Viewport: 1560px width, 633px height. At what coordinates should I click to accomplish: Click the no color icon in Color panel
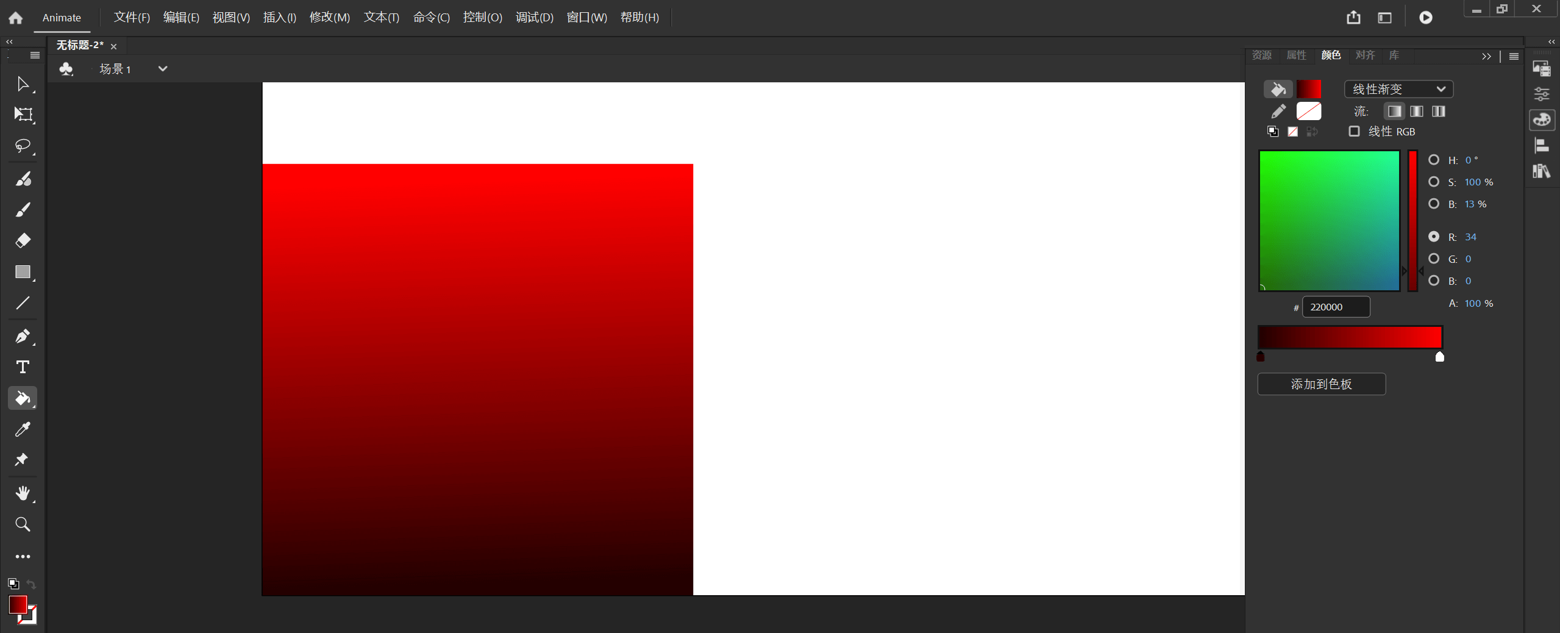pos(1292,131)
